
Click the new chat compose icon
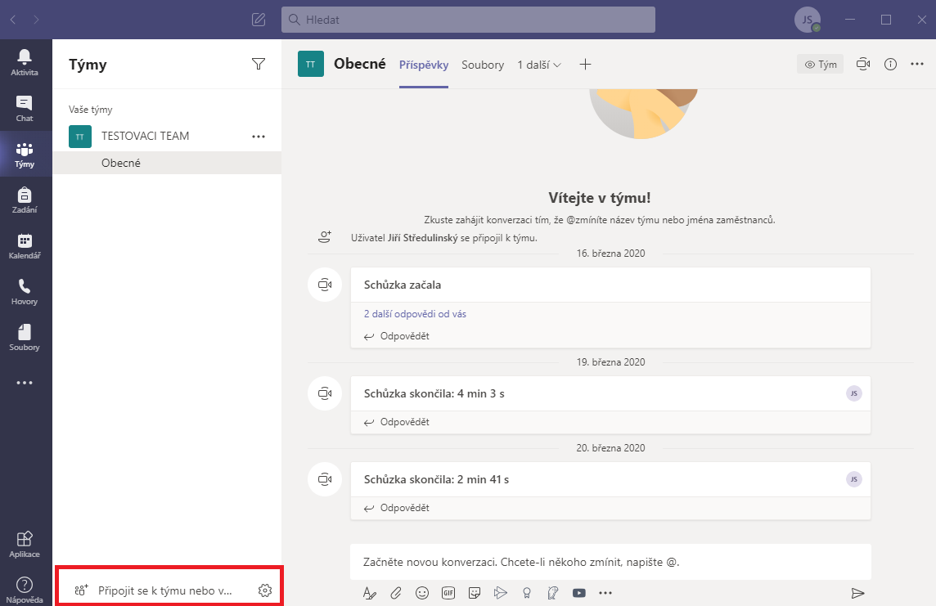(x=259, y=20)
